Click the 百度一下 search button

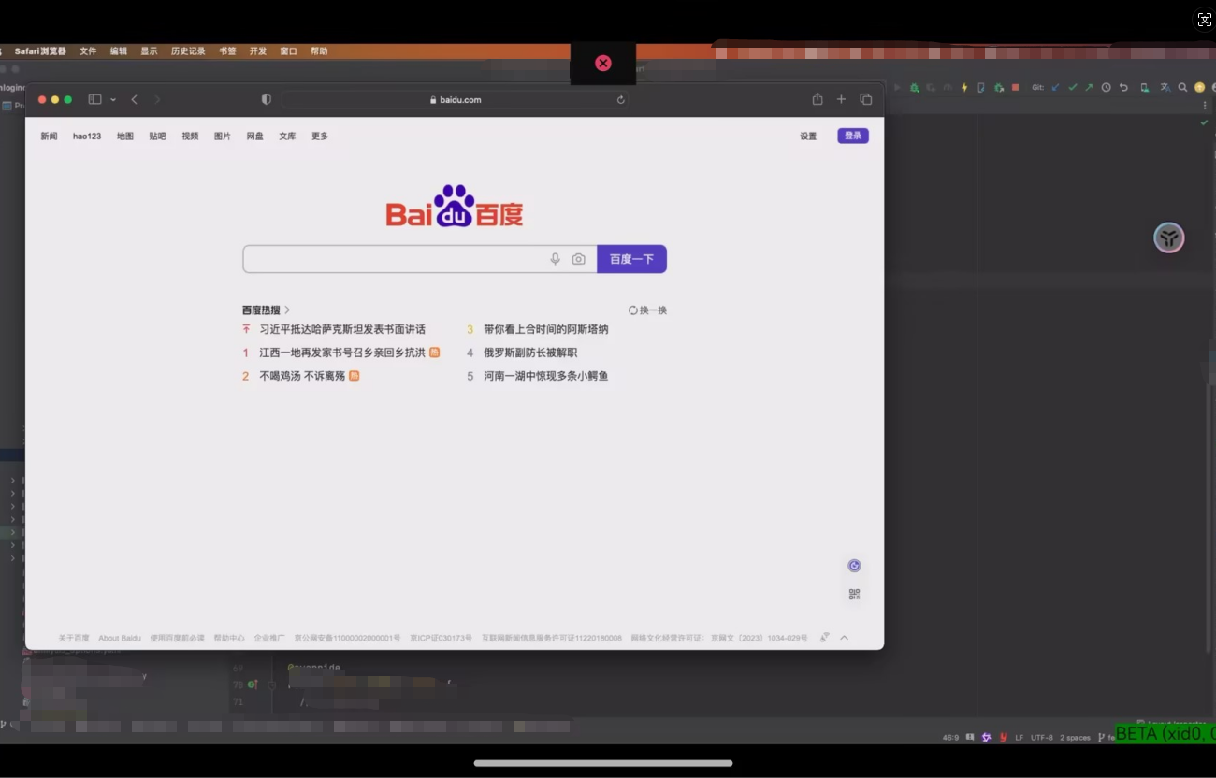(631, 259)
